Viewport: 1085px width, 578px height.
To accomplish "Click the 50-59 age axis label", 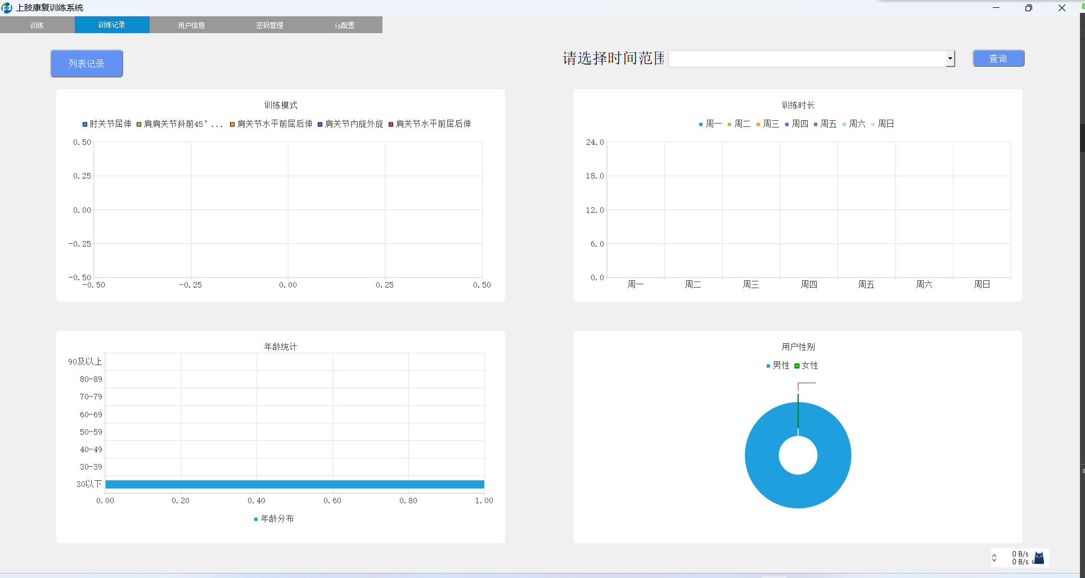I will coord(91,433).
